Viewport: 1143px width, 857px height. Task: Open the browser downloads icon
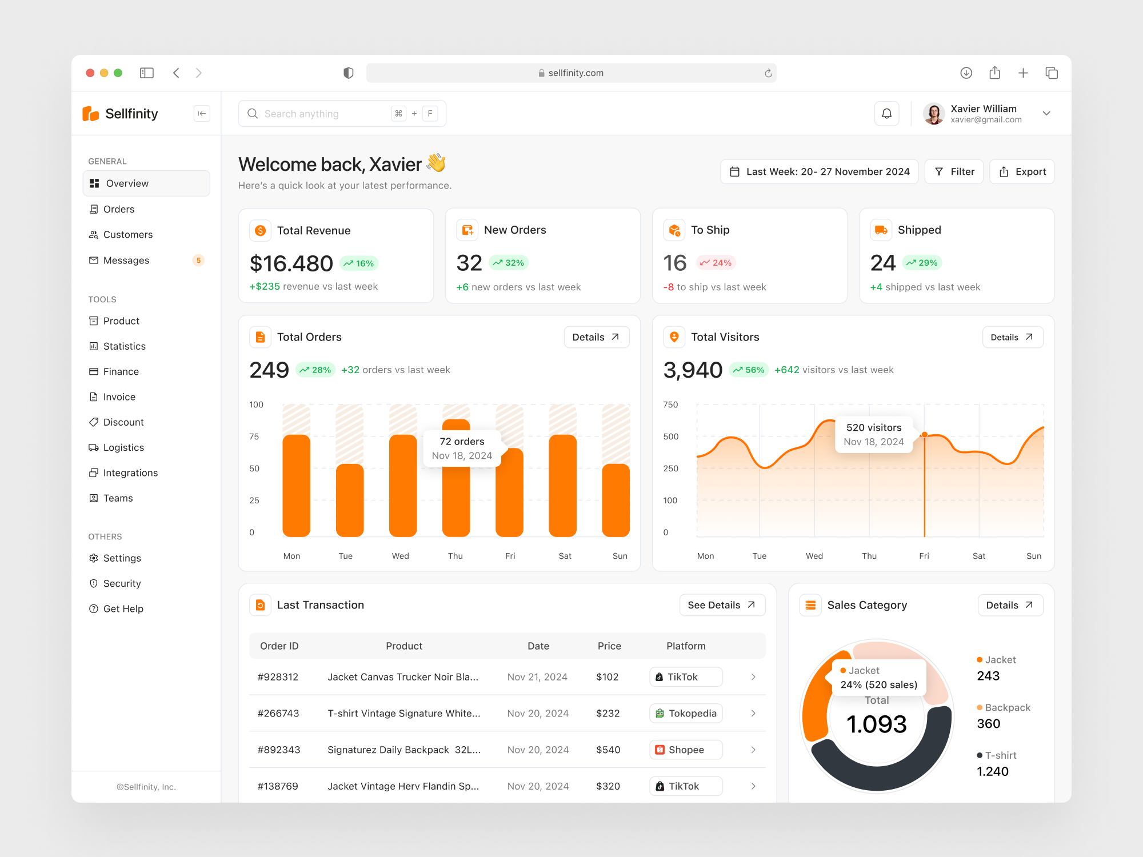pos(966,73)
